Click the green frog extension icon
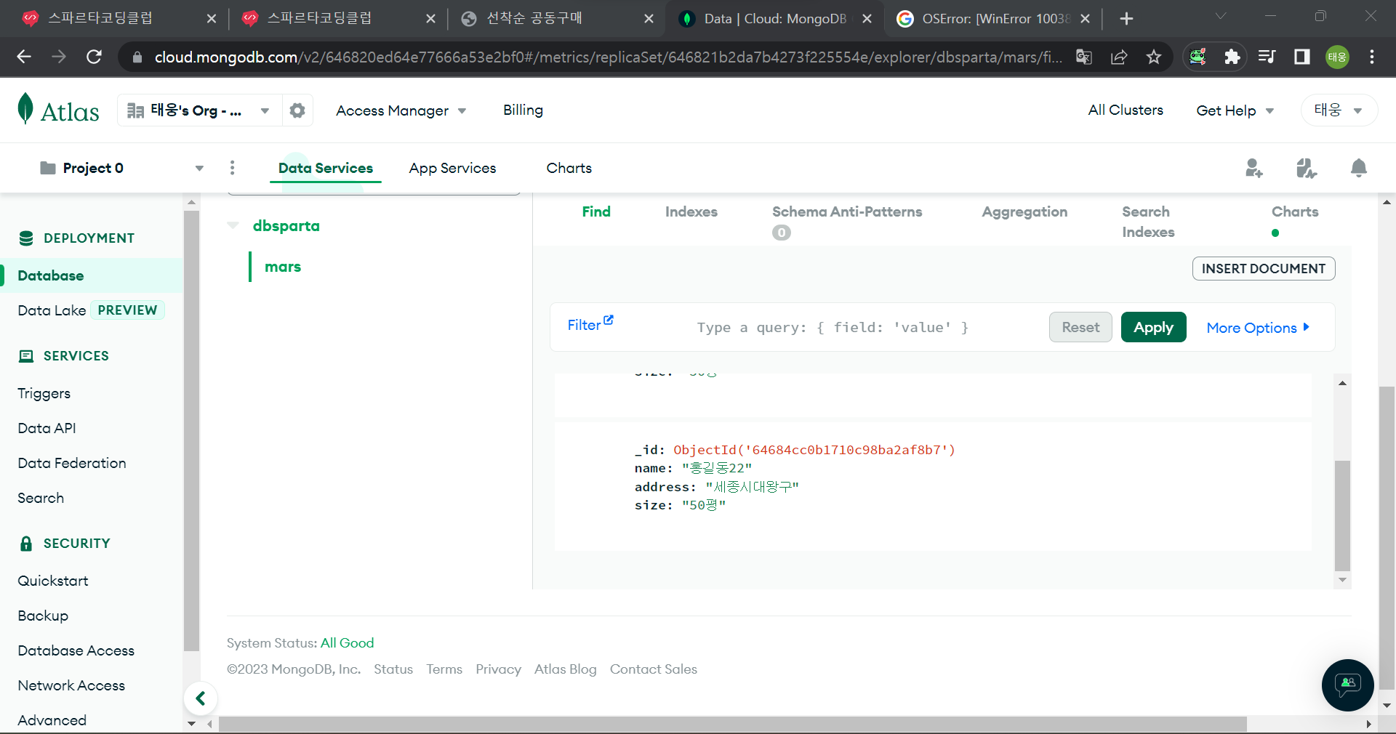The image size is (1396, 734). pyautogui.click(x=1198, y=57)
